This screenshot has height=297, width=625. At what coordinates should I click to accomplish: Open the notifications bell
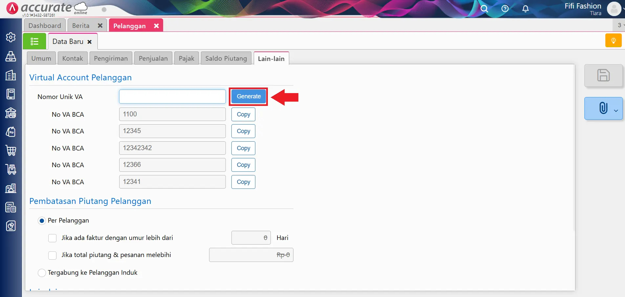(525, 9)
